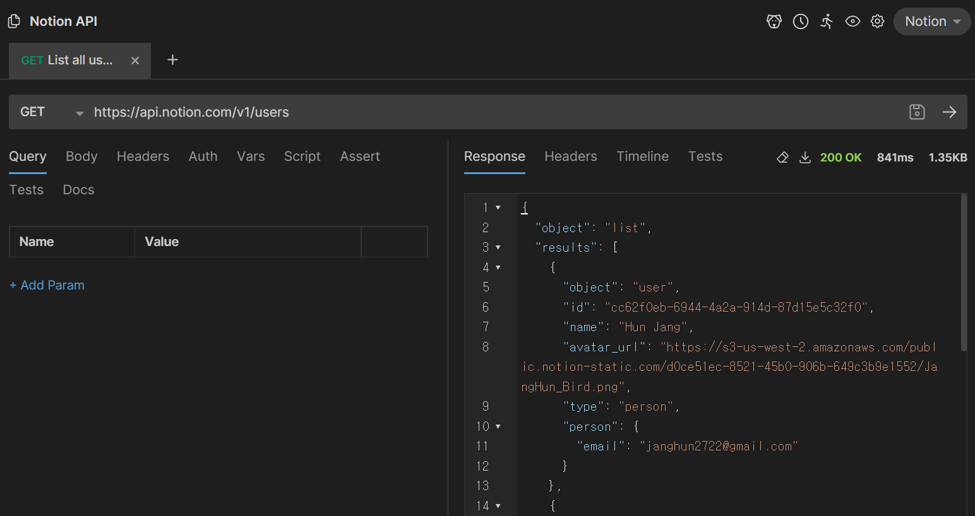The height and width of the screenshot is (516, 975).
Task: Click the response panel vertical scrollbar
Action: click(964, 273)
